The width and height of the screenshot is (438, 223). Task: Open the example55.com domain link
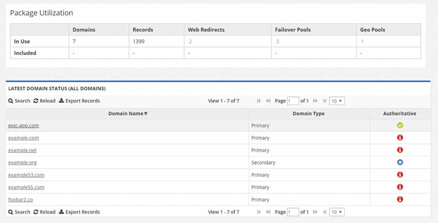click(26, 187)
